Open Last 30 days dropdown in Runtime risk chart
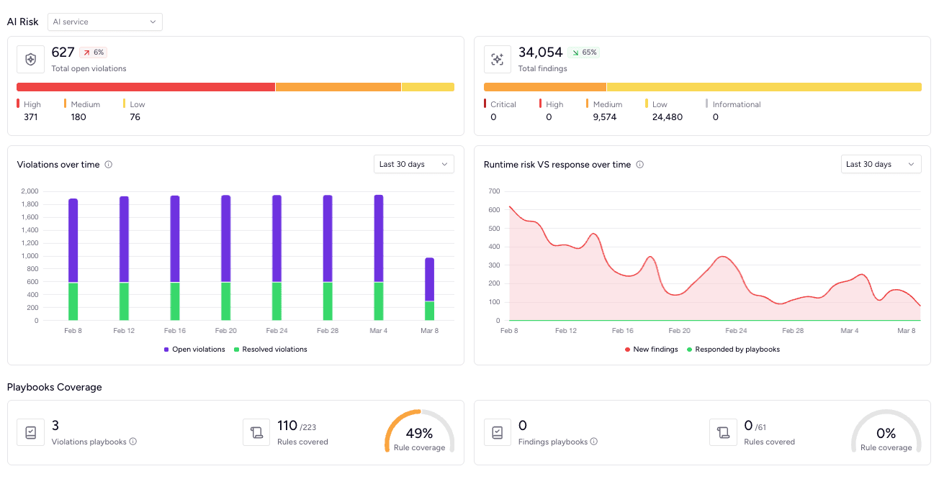This screenshot has height=479, width=939. coord(881,164)
